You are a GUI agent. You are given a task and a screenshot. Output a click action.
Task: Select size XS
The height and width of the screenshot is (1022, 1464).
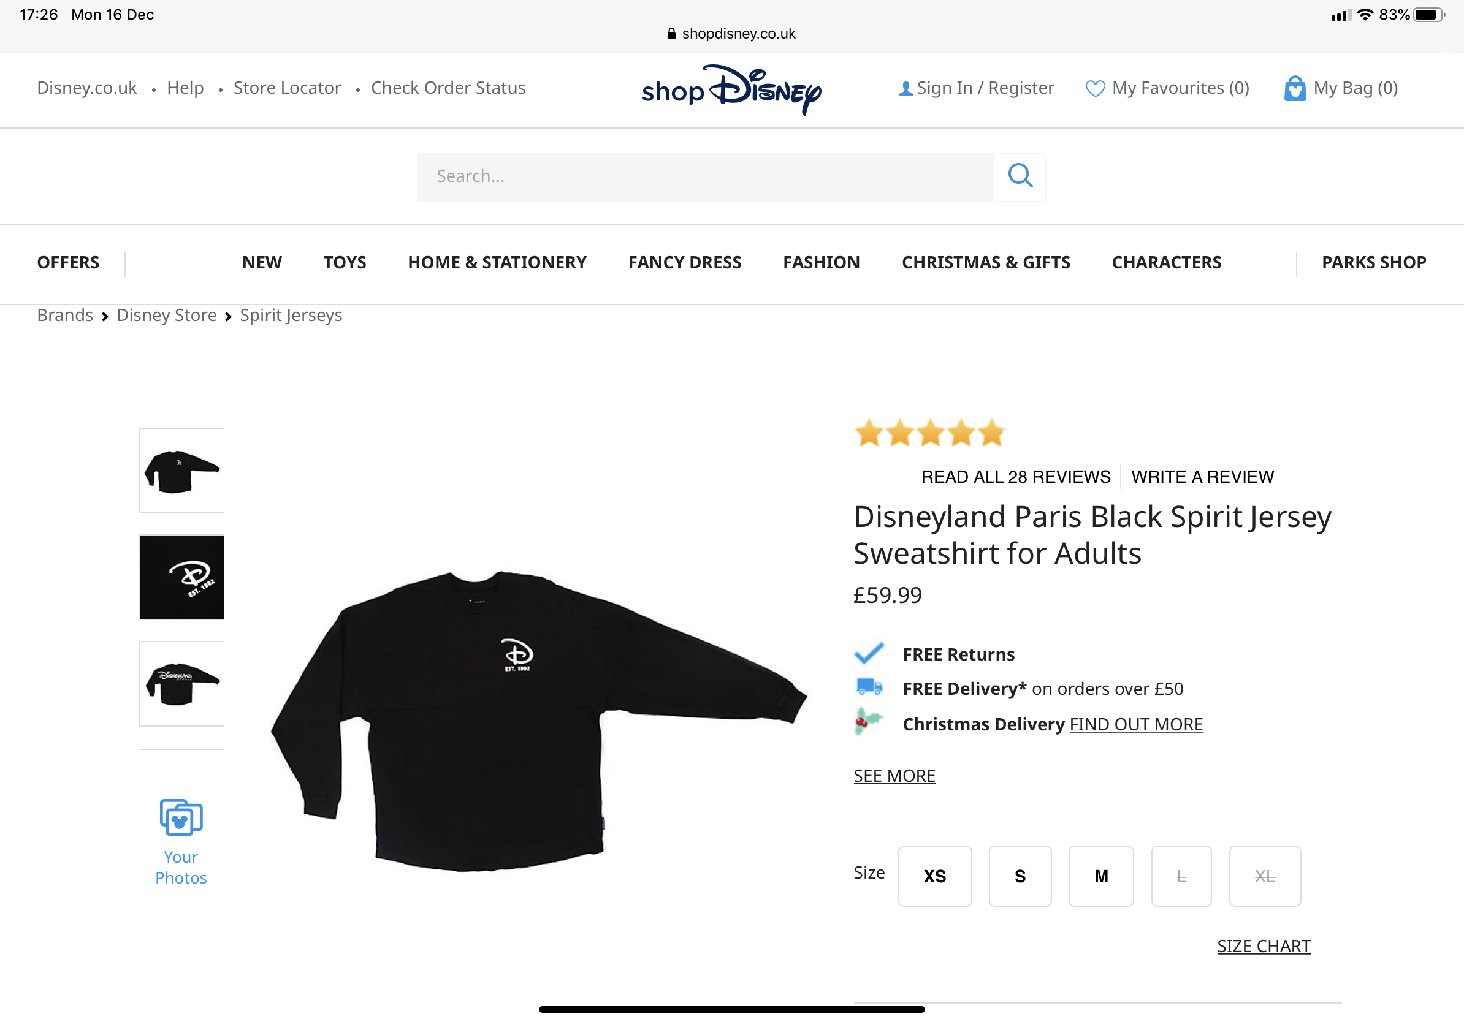pos(935,876)
